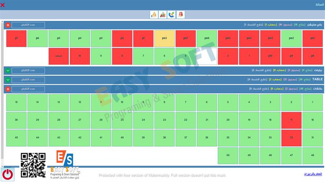
Task: Select ماتشات tile 47
Action: 291,156
